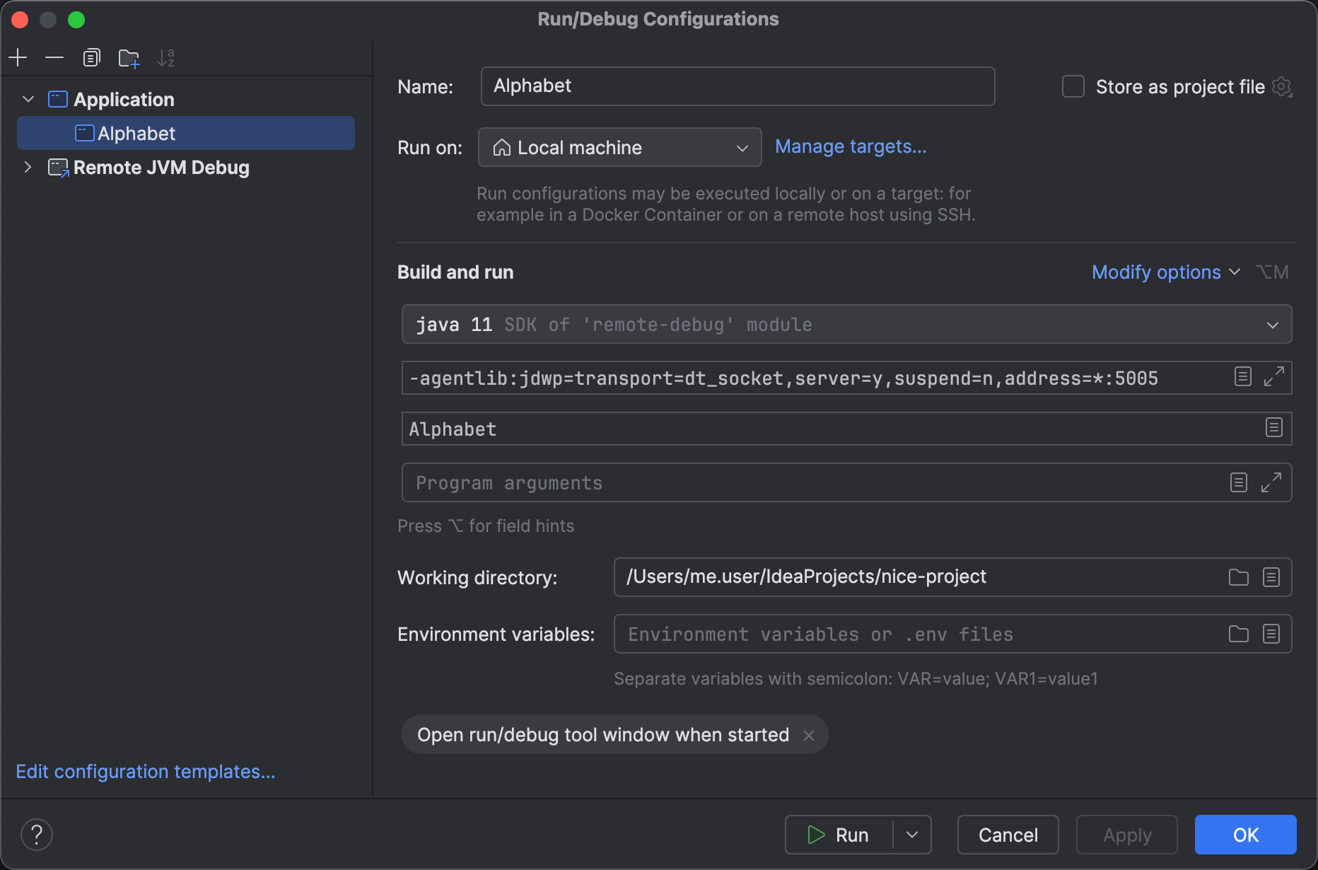The image size is (1318, 870).
Task: Open Edit configuration templates
Action: click(146, 771)
